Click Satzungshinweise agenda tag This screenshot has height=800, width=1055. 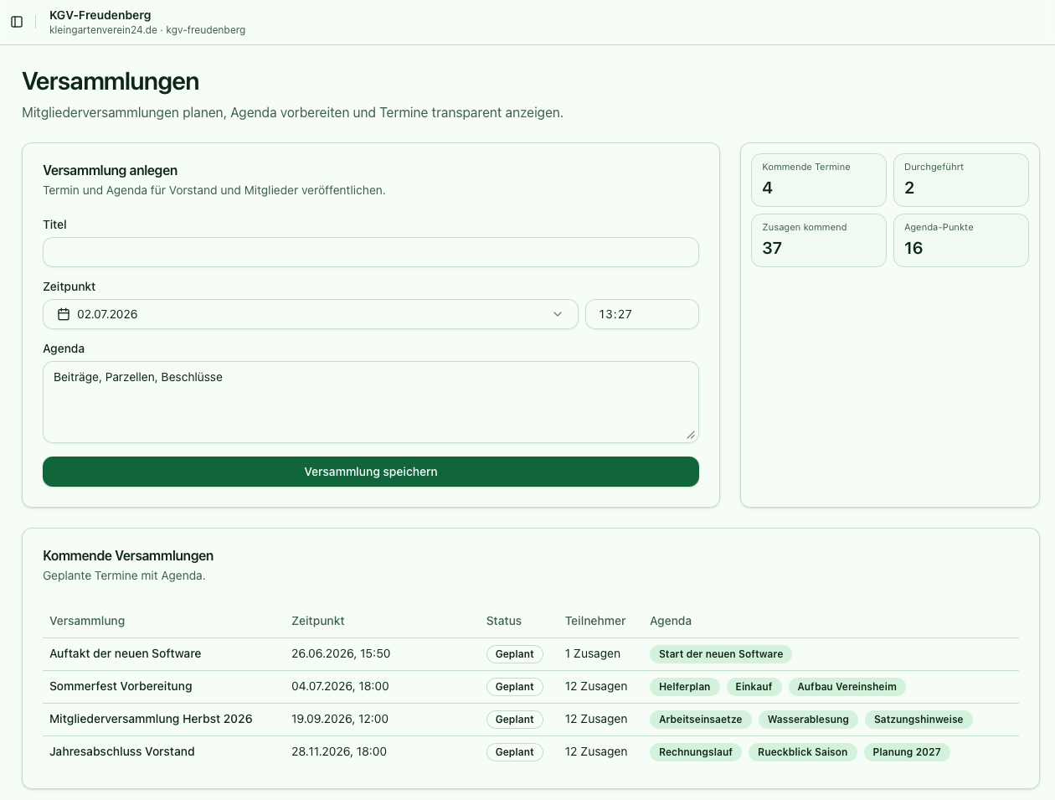919,720
